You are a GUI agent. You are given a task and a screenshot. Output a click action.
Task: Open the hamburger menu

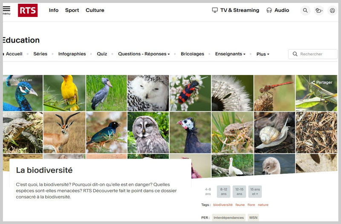pyautogui.click(x=6, y=10)
